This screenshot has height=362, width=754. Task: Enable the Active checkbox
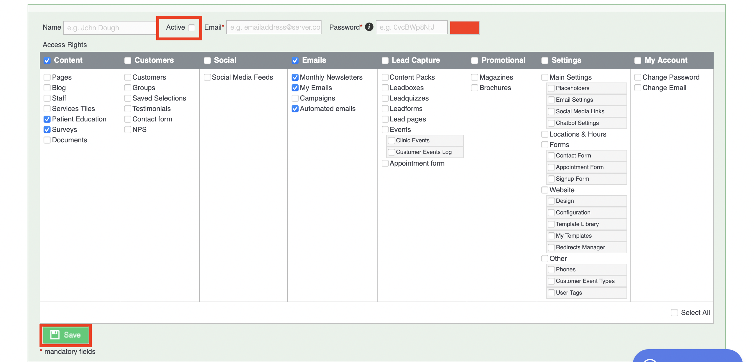pos(192,28)
